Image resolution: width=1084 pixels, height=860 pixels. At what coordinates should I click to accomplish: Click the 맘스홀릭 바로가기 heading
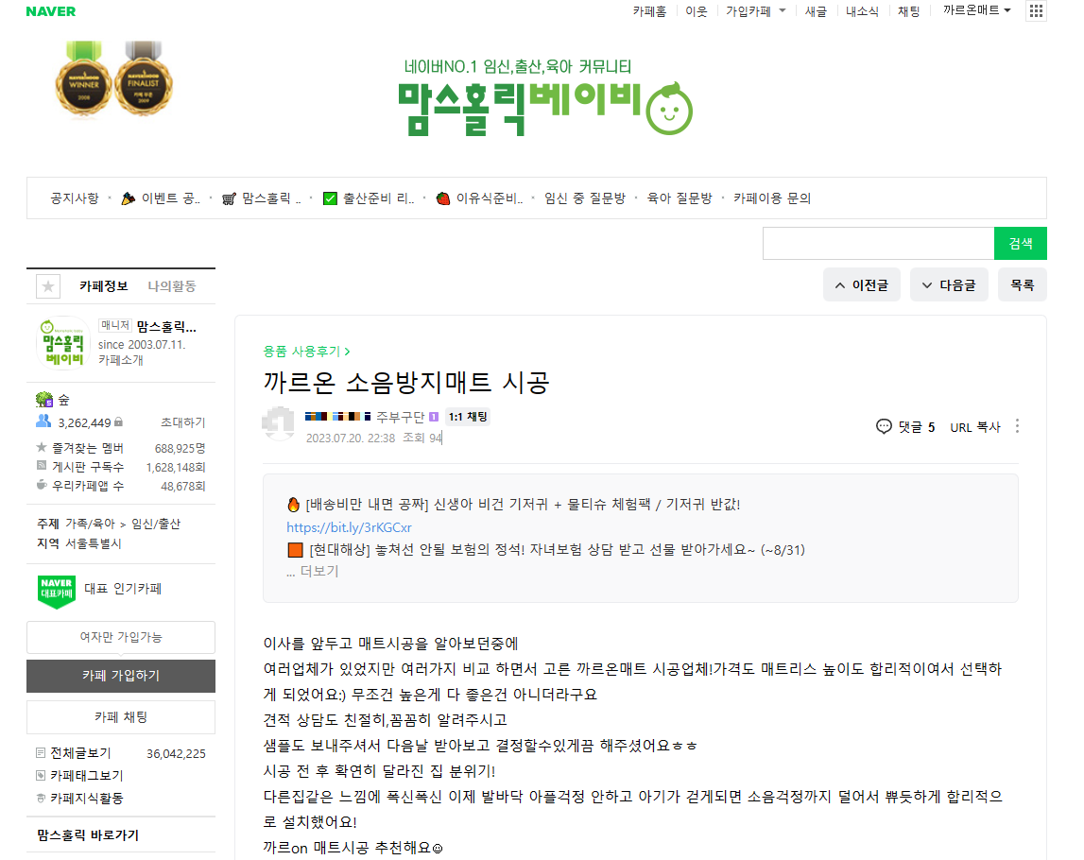click(88, 835)
